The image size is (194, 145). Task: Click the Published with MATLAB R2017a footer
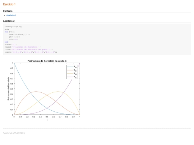click(14, 133)
